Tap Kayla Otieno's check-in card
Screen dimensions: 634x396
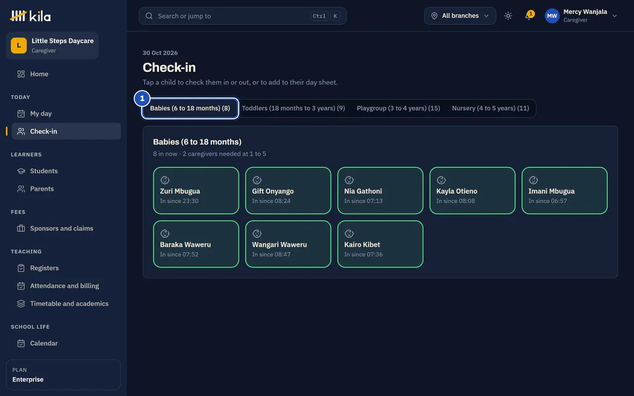tap(473, 191)
